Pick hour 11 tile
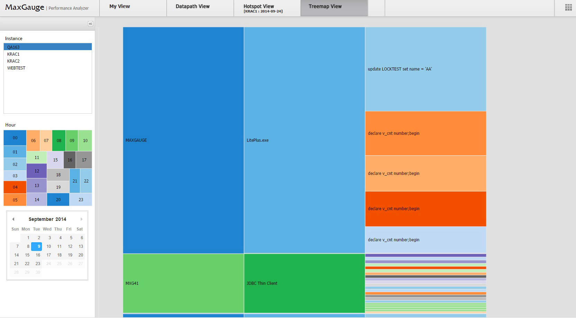 pos(37,157)
